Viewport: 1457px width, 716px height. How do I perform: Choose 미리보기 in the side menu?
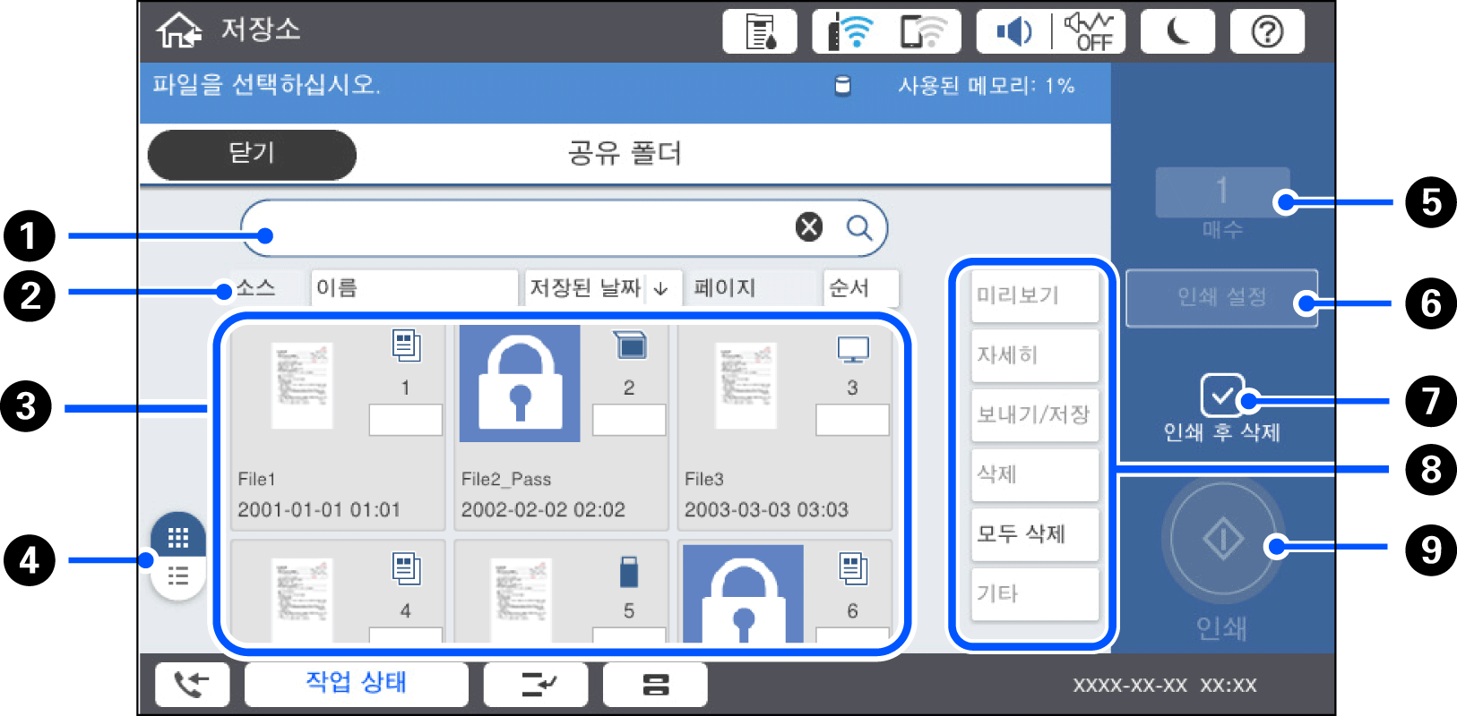(1035, 295)
